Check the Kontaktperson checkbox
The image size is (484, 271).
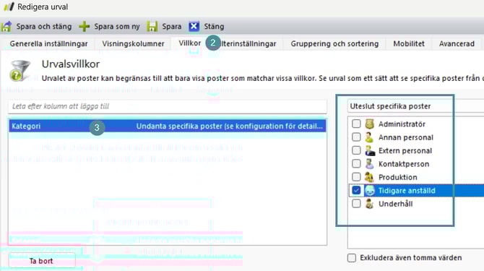[356, 163]
